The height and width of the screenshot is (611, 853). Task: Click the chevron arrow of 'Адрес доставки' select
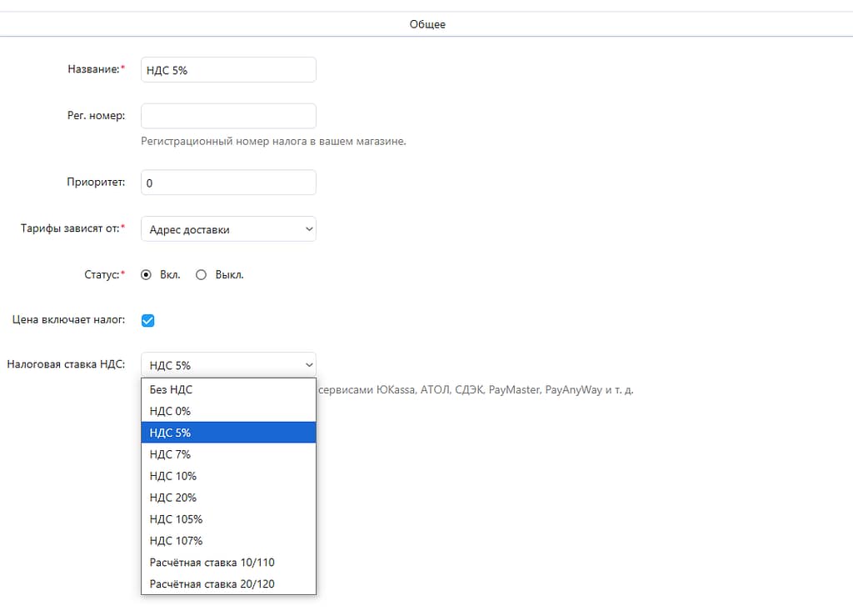(308, 229)
